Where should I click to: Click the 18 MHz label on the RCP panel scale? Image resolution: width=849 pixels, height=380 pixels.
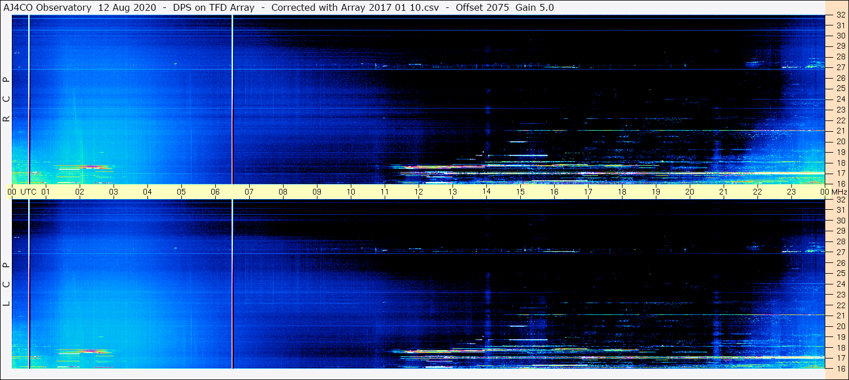point(840,162)
